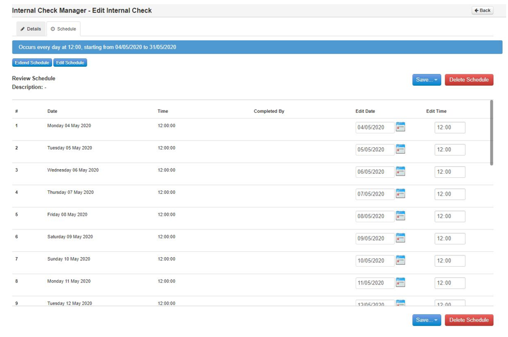508x337 pixels.
Task: Click 'Monday 11 May 2020' date text
Action: click(69, 281)
